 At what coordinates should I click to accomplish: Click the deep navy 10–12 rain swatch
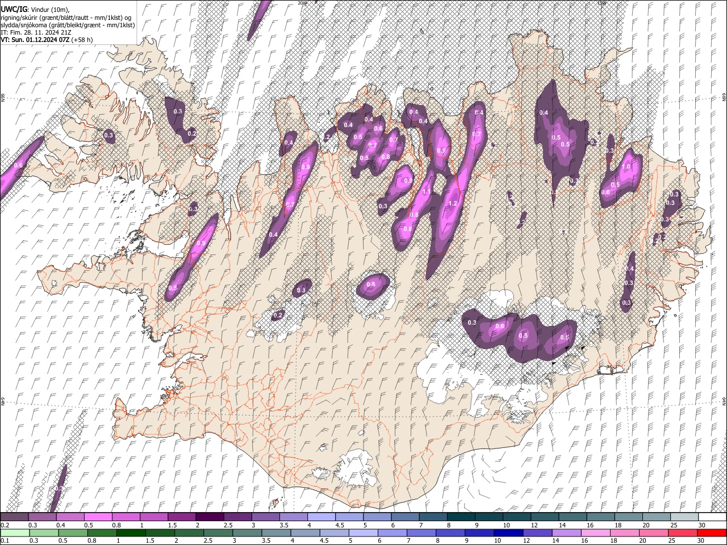(508, 533)
